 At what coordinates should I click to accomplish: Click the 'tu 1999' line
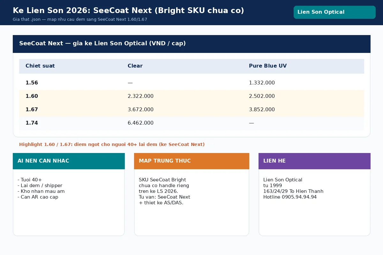pyautogui.click(x=273, y=186)
